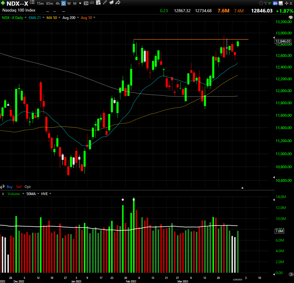Viewport: 294px width, 283px height.
Task: Click the 12867.32 high value
Action: 182,11
